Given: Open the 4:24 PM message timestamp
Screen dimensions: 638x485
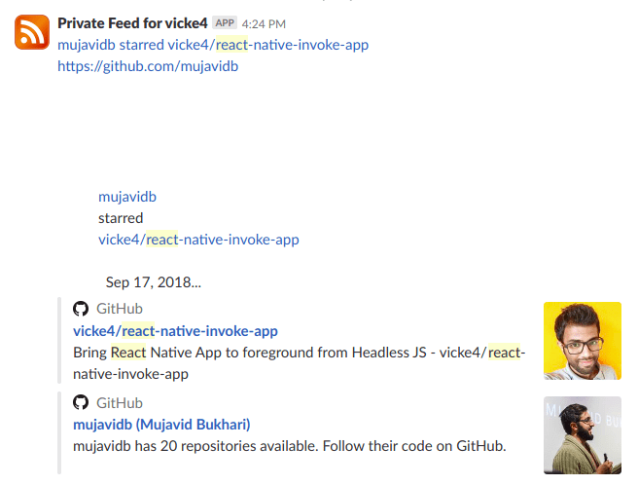Looking at the screenshot, I should 264,24.
